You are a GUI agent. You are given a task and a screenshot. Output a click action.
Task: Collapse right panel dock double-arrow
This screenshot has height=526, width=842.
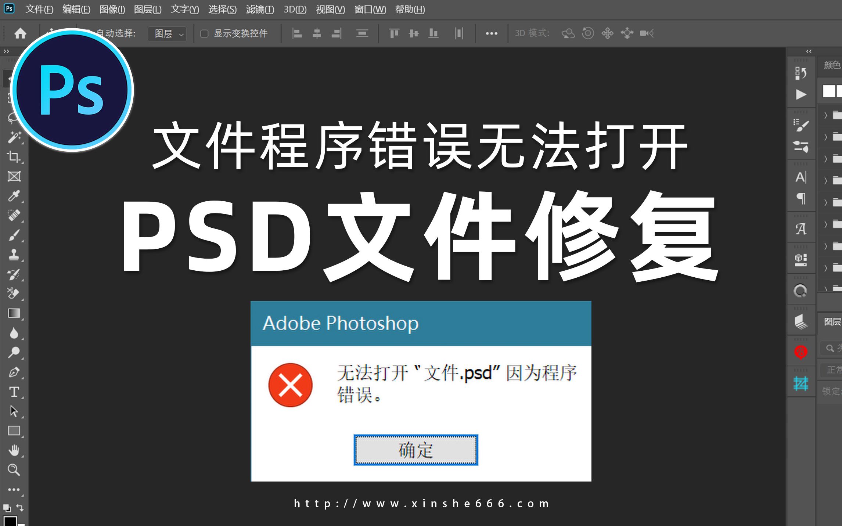click(x=809, y=51)
